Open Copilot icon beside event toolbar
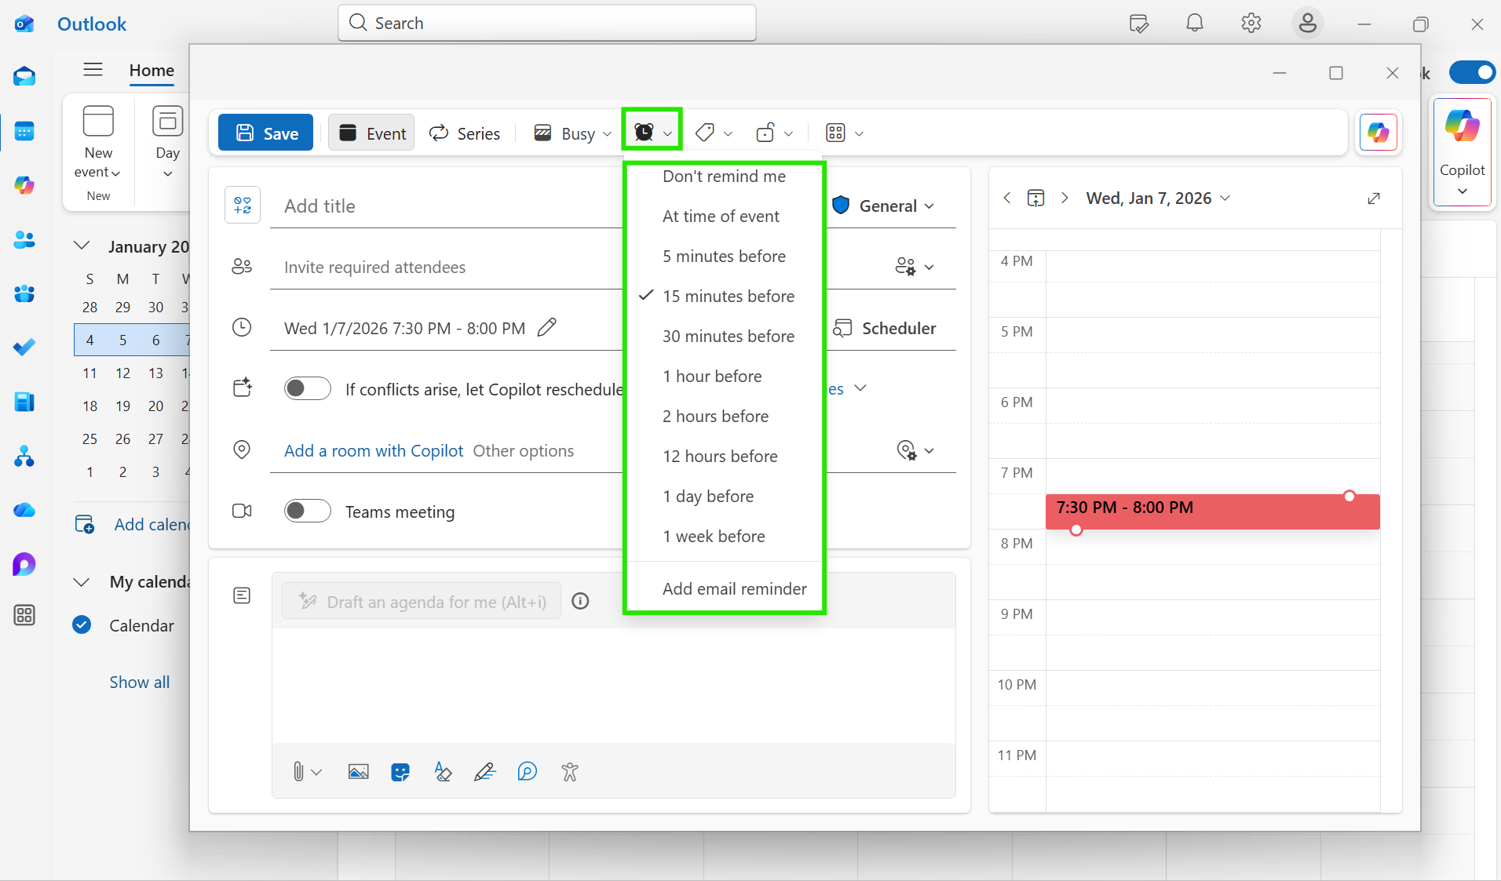Screen dimensions: 1501x881 1379,132
